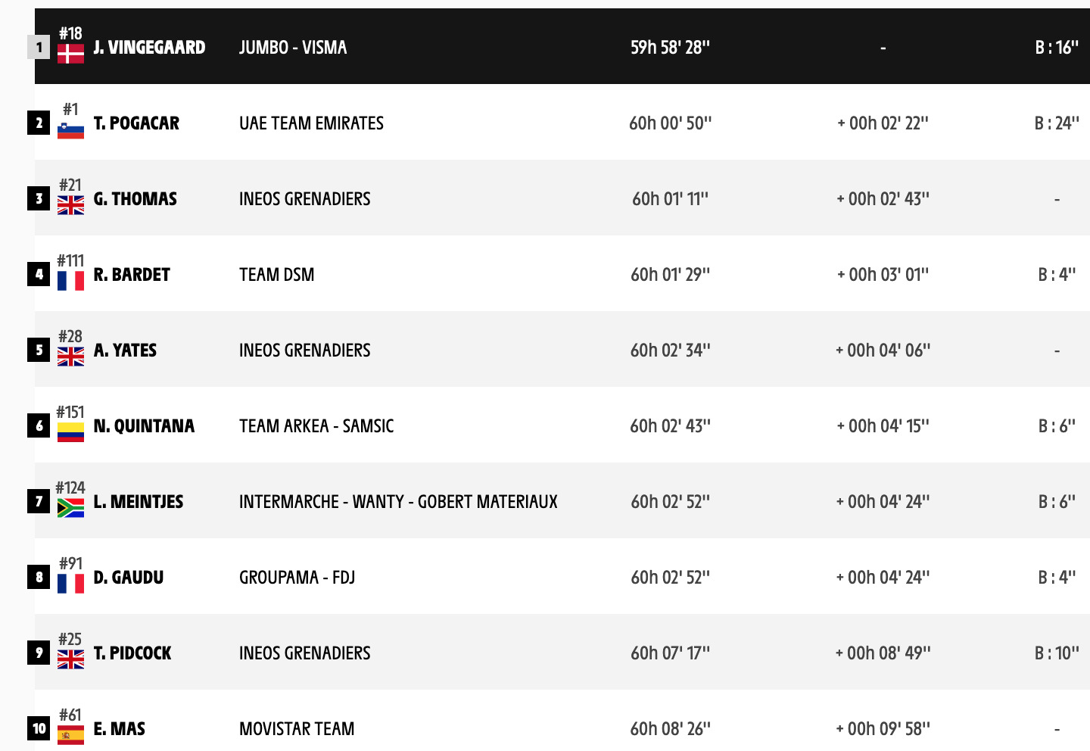The image size is (1090, 751).
Task: Select the D. Gaudu rider name
Action: click(x=129, y=578)
